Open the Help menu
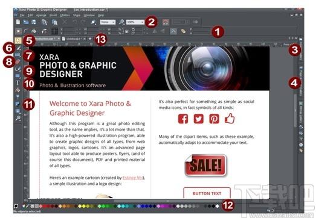The height and width of the screenshot is (218, 316). (101, 15)
